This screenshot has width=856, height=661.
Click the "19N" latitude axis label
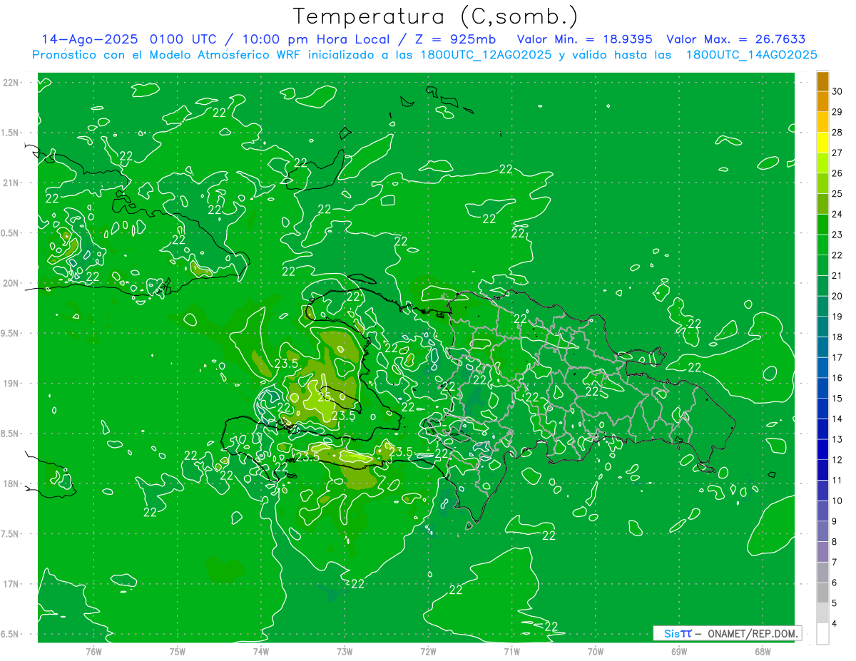tap(11, 384)
